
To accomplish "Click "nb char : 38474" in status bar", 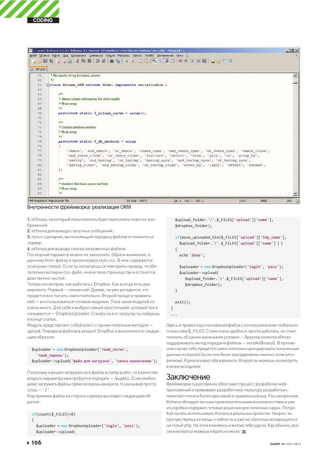I will tap(137, 201).
